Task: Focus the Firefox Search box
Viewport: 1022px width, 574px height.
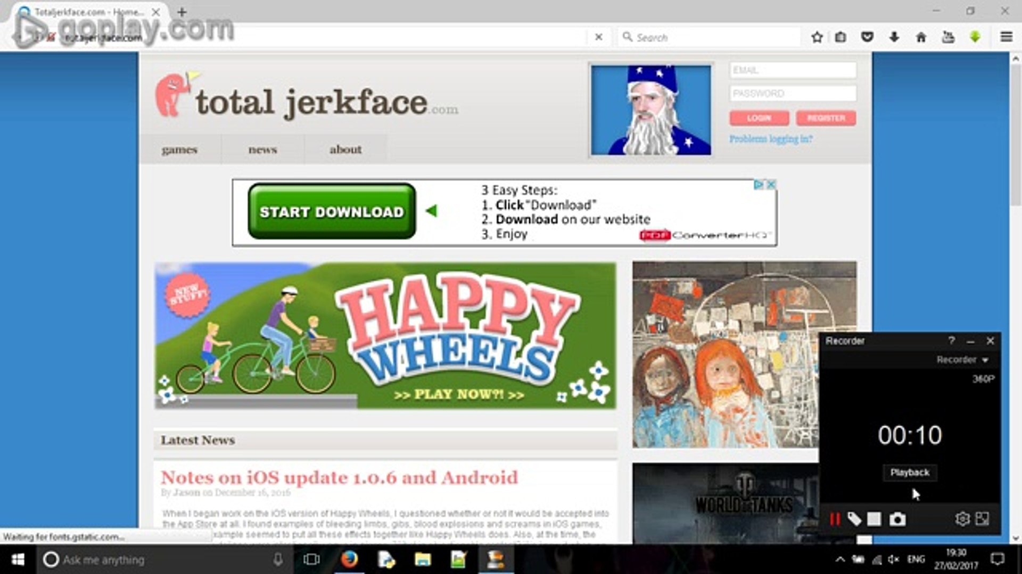Action: click(x=709, y=37)
